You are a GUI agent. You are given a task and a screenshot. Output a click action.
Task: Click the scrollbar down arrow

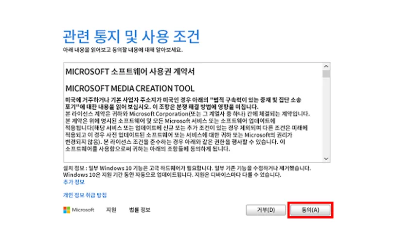[326, 158]
